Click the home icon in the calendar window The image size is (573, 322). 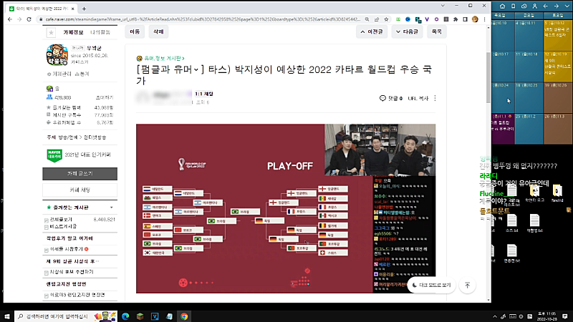click(x=503, y=6)
